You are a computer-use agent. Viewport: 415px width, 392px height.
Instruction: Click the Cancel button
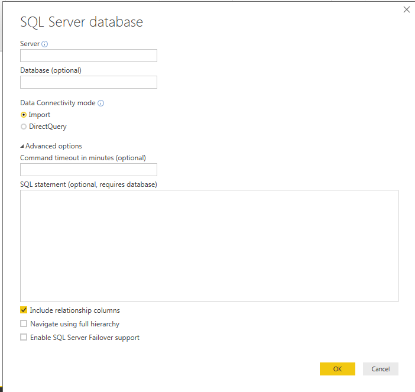380,369
